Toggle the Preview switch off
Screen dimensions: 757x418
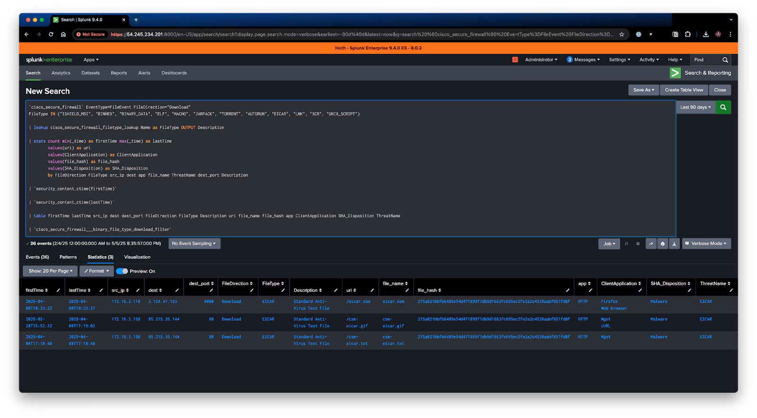(x=122, y=271)
